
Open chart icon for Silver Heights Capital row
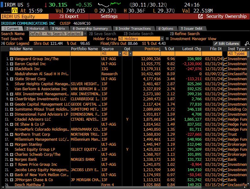tap(225, 84)
